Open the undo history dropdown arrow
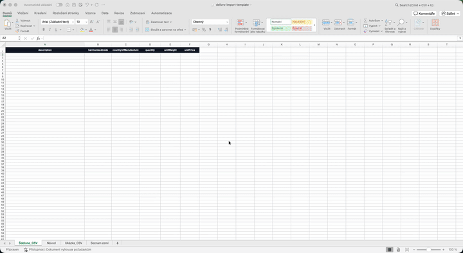This screenshot has height=253, width=463. pyautogui.click(x=91, y=5)
